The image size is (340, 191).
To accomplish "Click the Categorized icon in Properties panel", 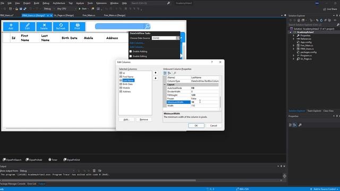I will (x=290, y=125).
